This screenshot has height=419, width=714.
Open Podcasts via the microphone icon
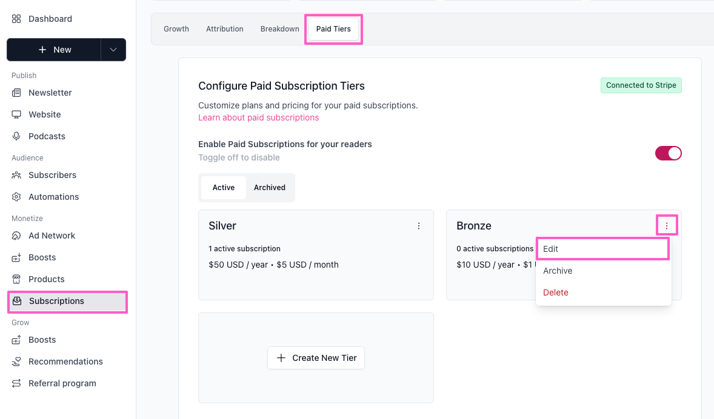point(16,136)
